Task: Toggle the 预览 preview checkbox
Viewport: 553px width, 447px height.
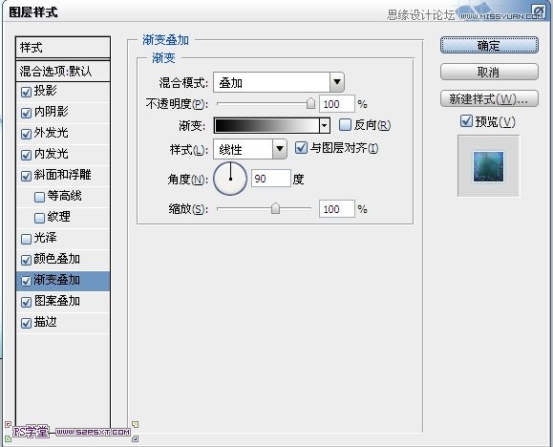Action: pyautogui.click(x=466, y=121)
